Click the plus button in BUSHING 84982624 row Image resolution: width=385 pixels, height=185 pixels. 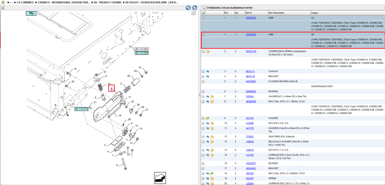203,91
